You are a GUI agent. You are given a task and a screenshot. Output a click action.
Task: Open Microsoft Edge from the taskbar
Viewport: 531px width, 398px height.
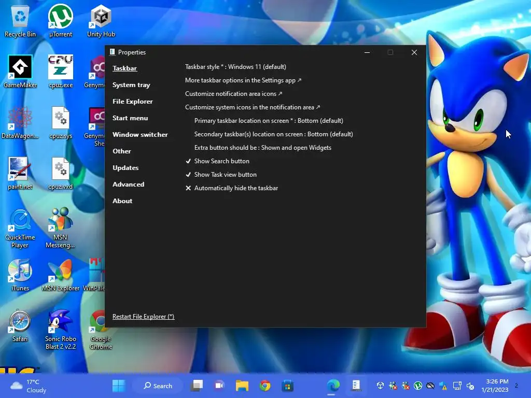[333, 386]
